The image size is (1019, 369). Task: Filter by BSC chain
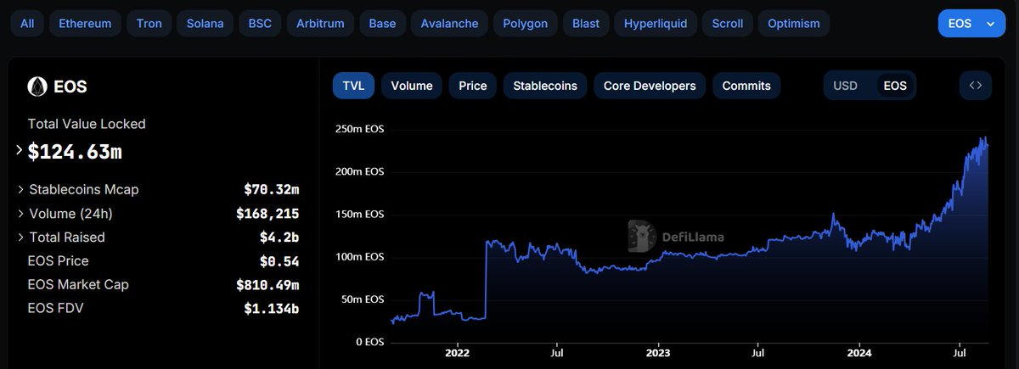click(260, 24)
